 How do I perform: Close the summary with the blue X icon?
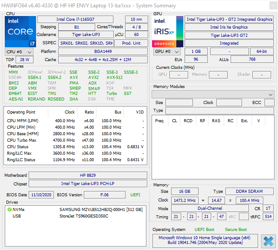pos(268,240)
